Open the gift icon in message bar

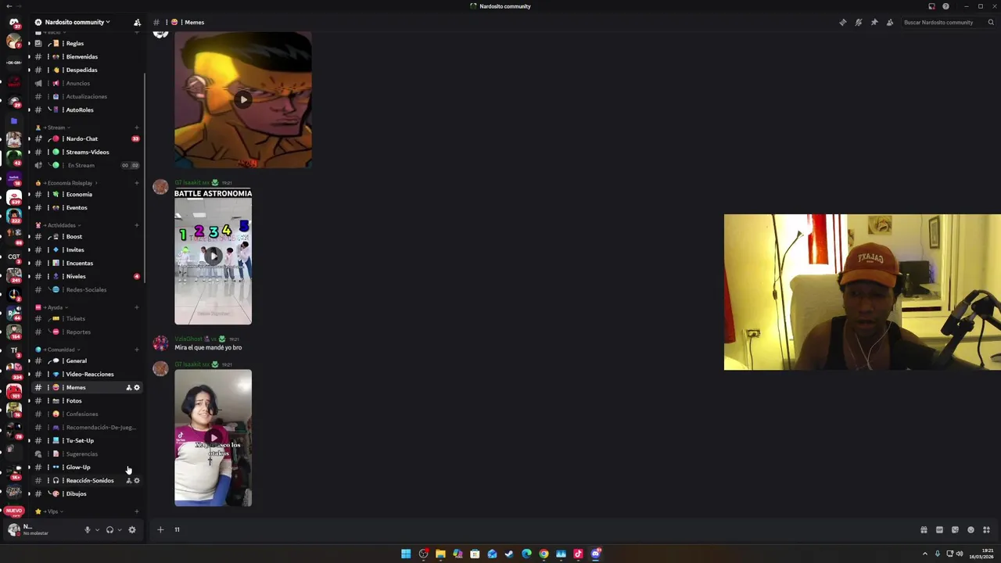click(924, 530)
